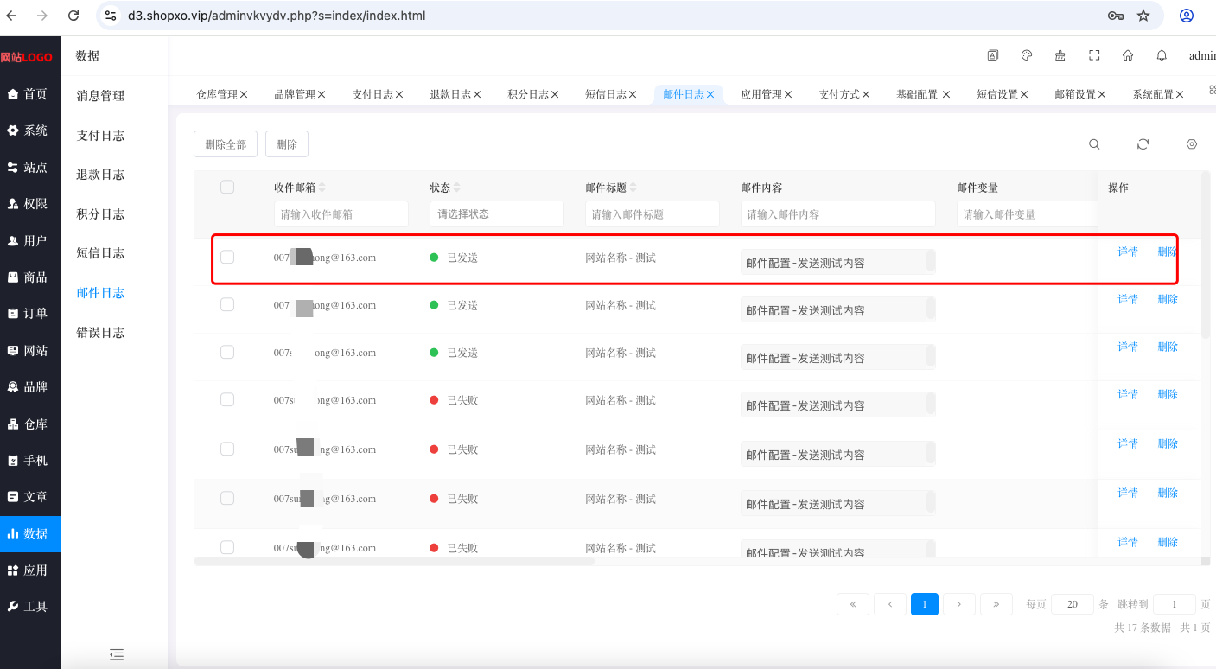Open the home page icon in header
The height and width of the screenshot is (669, 1216).
tap(1128, 55)
